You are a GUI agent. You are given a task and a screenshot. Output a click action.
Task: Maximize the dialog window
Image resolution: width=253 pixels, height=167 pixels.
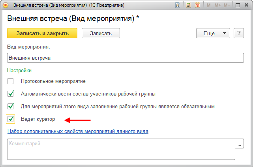238,5
